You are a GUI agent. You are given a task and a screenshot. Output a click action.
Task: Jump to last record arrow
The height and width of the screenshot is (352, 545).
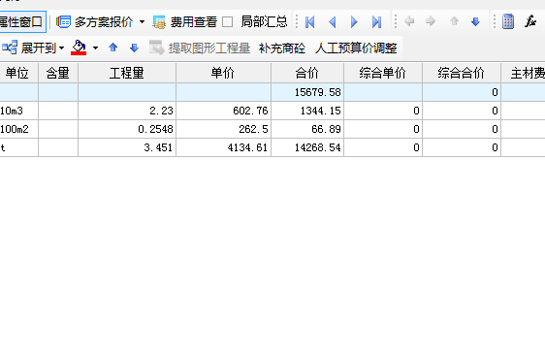[x=376, y=22]
